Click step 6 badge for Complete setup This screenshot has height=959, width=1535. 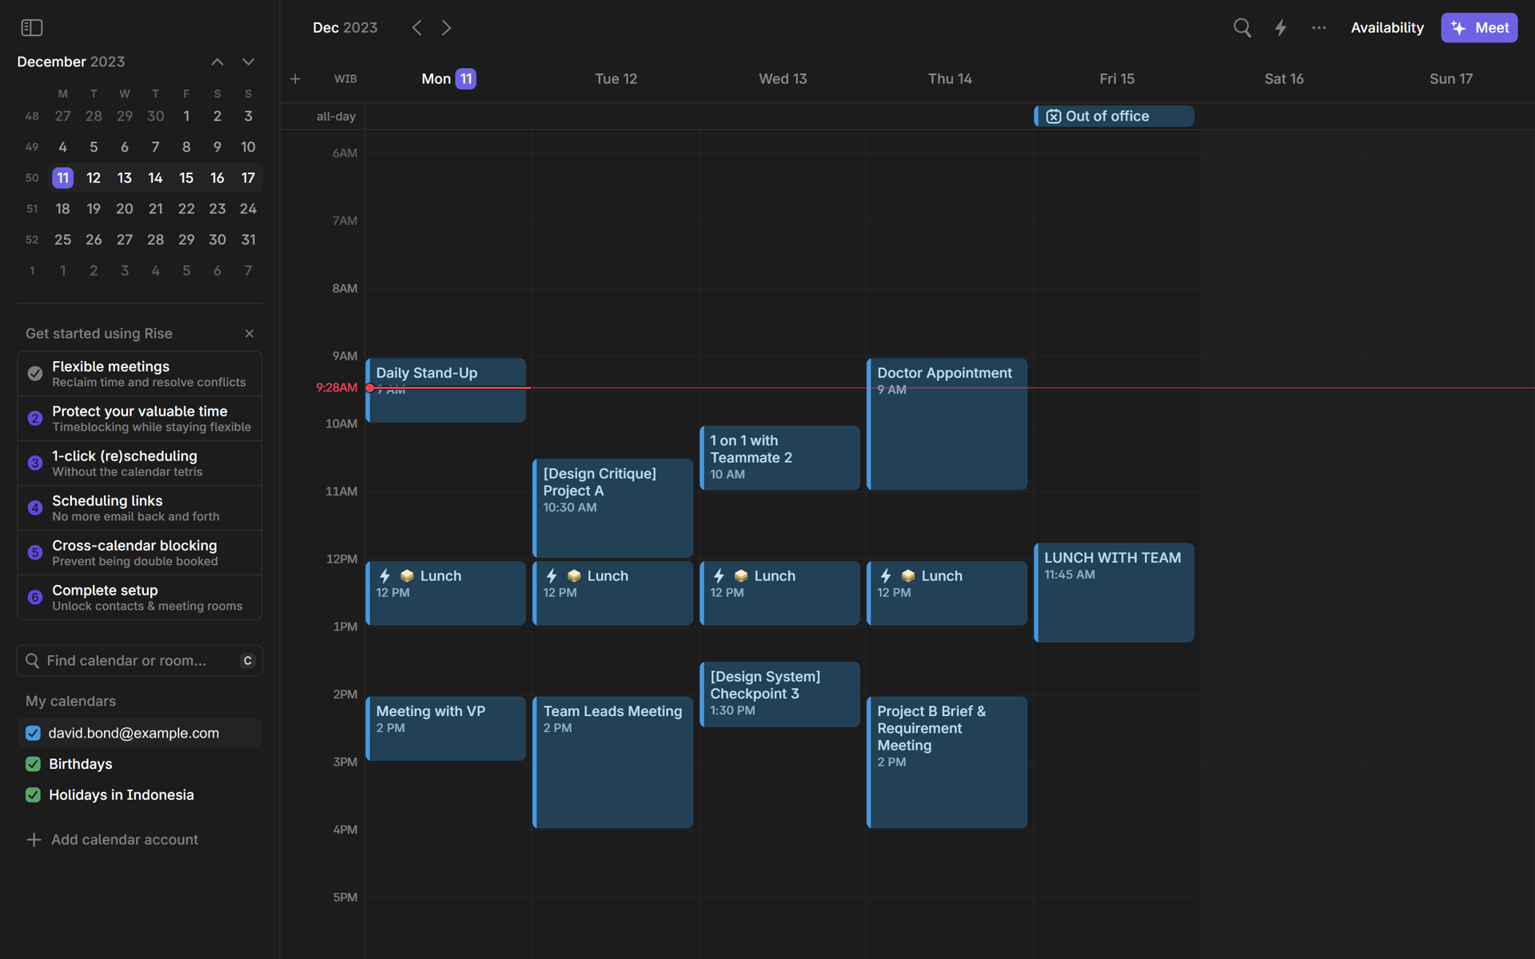[35, 597]
